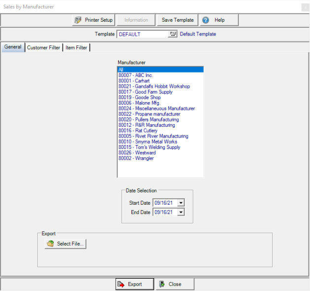Screen dimensions: 310x291
Task: Choose 80005 - Rivet River Manufacturing
Action: click(153, 136)
